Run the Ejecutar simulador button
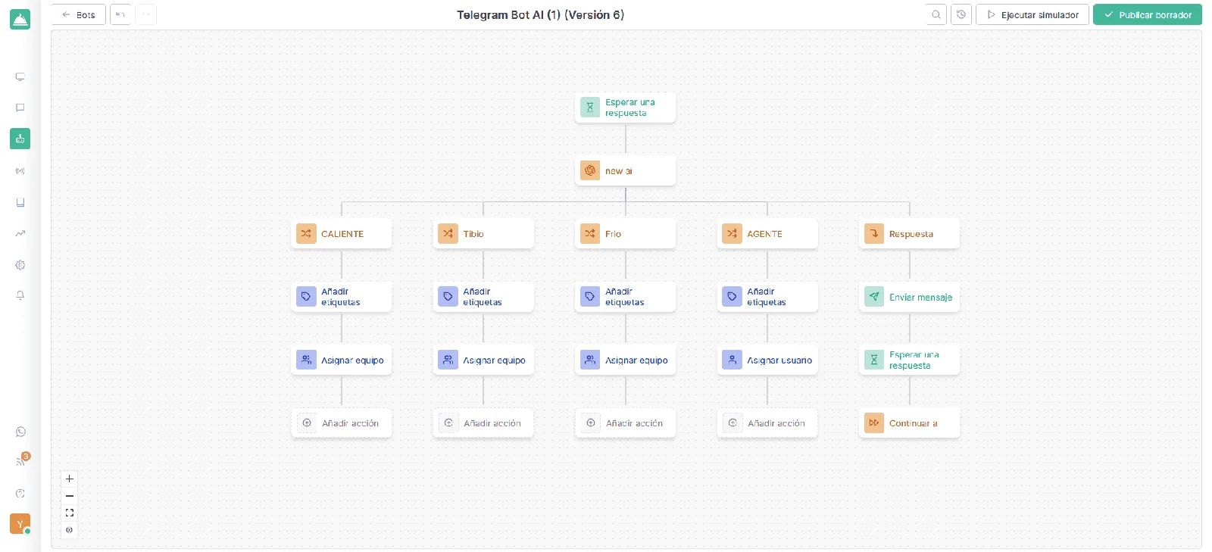 tap(1032, 14)
